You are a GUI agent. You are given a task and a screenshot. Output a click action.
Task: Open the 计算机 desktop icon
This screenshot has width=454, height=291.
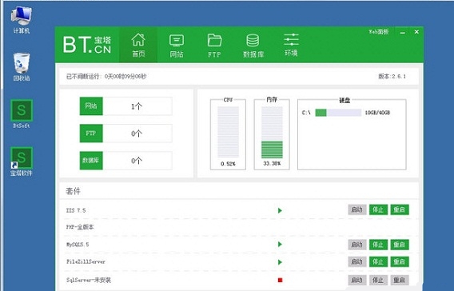click(22, 20)
